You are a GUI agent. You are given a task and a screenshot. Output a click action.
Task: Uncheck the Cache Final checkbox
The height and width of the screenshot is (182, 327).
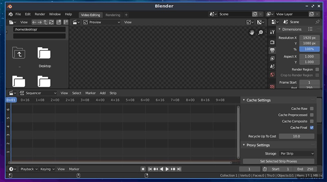[x=311, y=128]
